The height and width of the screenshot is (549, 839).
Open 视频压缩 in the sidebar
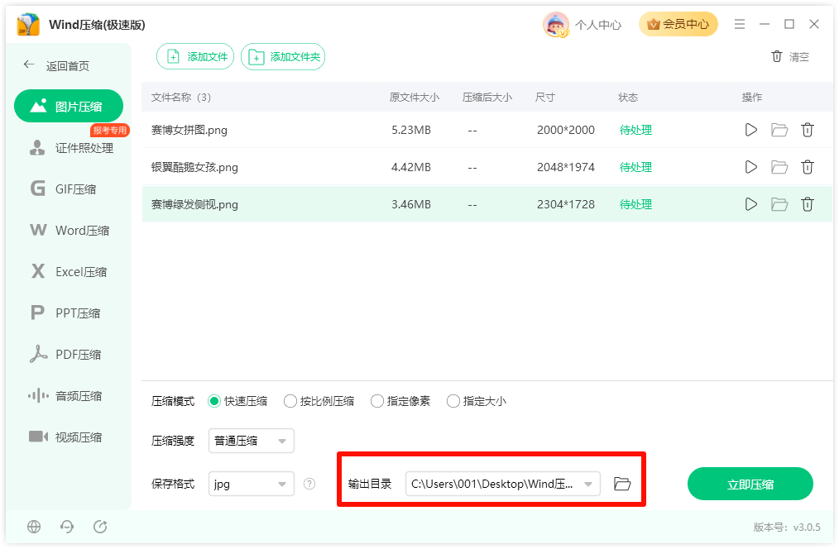pos(65,437)
